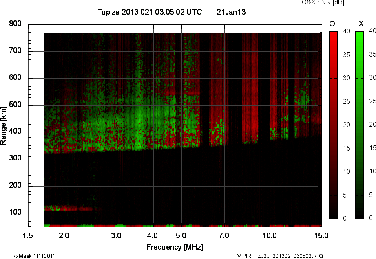Click the 5.0 frequency axis tick label
Image resolution: width=376 pixels, height=259 pixels.
[x=181, y=235]
